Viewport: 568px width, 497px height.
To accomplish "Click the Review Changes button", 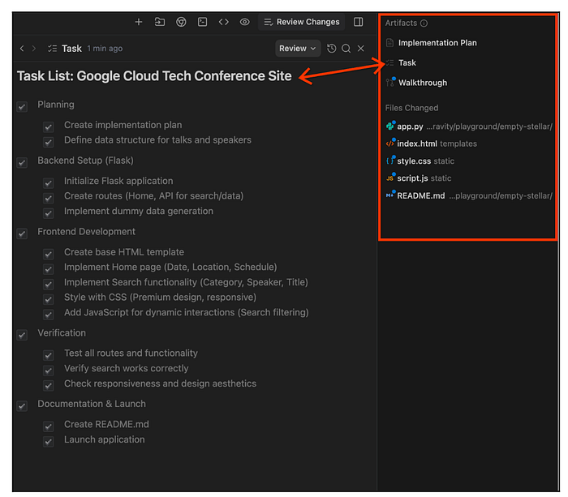I will pos(302,22).
